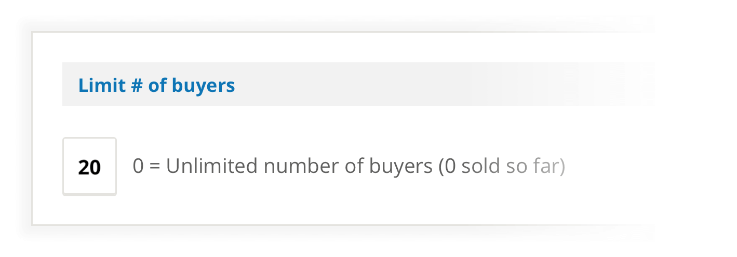This screenshot has width=737, height=257.
Task: Click the bold '20' value in the box
Action: point(89,167)
